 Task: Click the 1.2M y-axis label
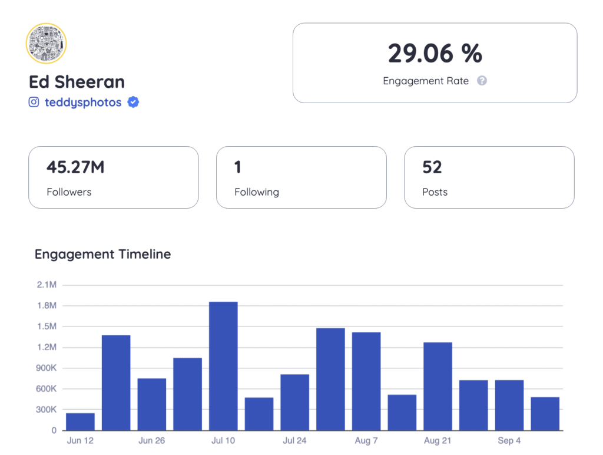(x=47, y=347)
